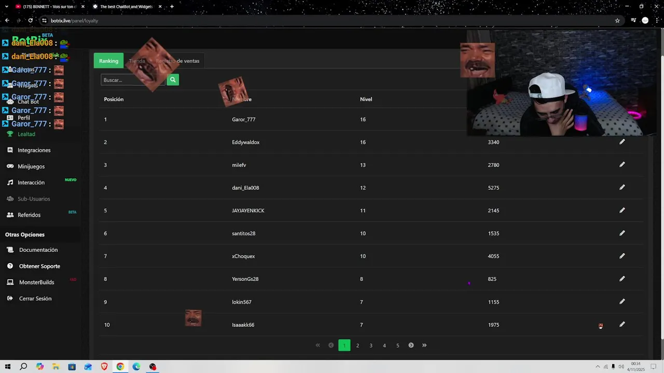Open the site information icon in address bar
Image resolution: width=664 pixels, height=373 pixels.
coord(44,21)
